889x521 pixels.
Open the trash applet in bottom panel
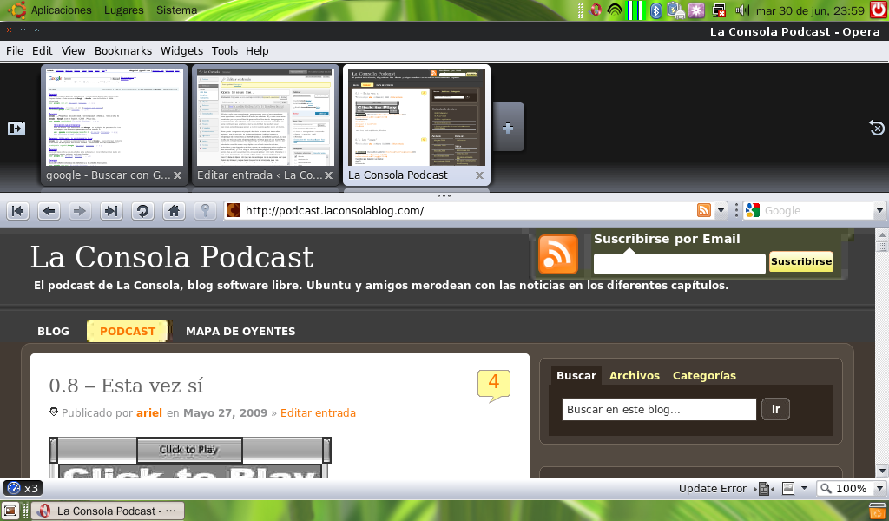(x=879, y=511)
